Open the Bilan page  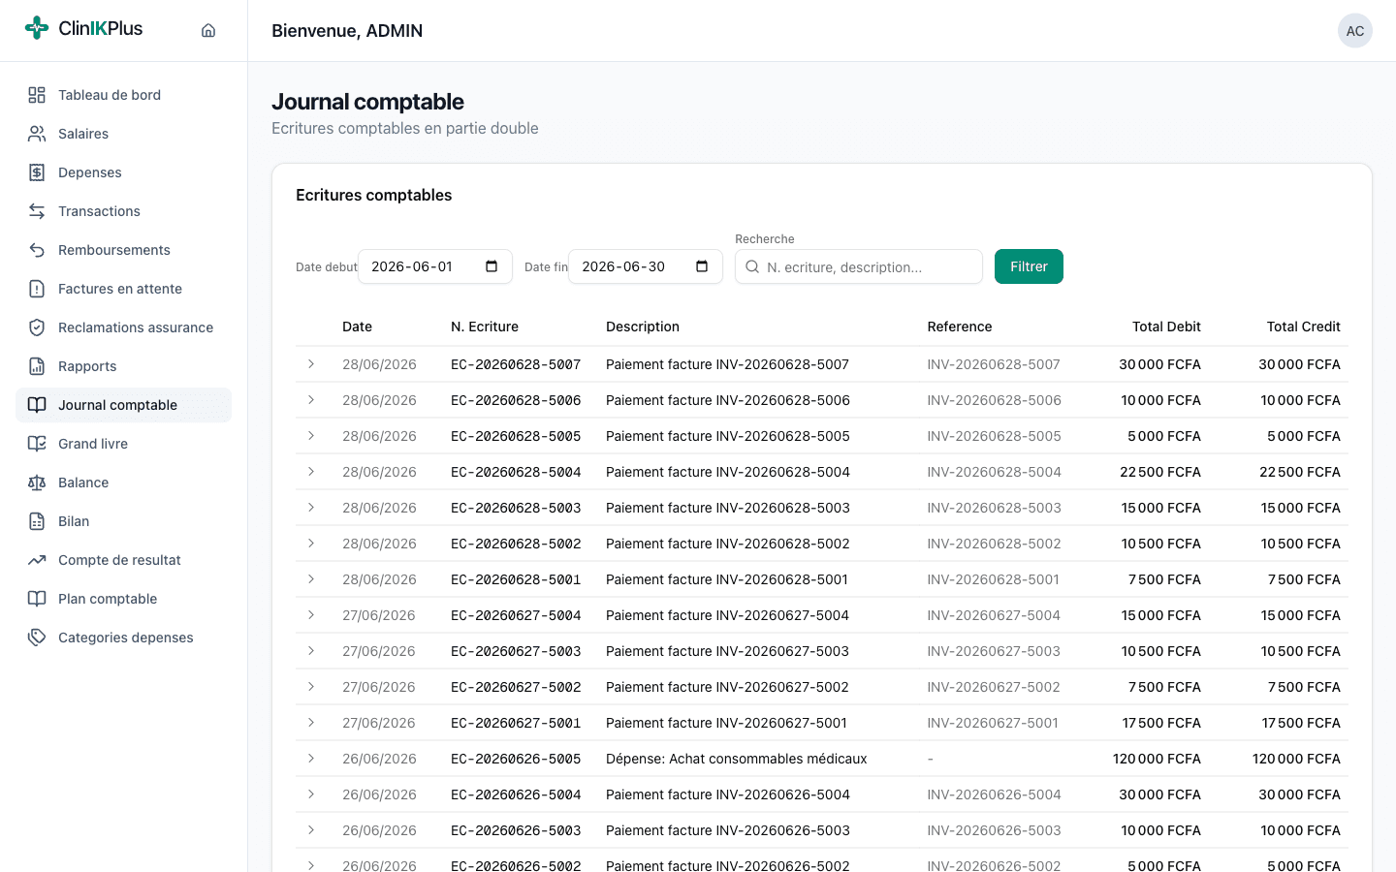click(x=123, y=521)
